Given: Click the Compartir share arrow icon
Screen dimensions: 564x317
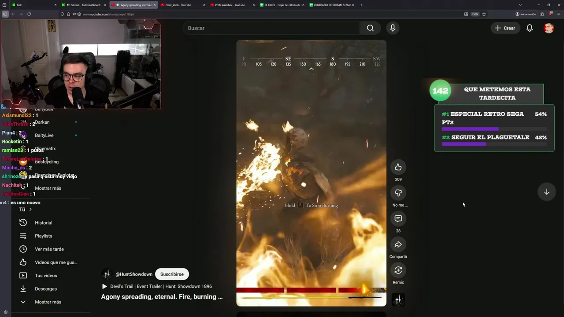Looking at the screenshot, I should [398, 244].
